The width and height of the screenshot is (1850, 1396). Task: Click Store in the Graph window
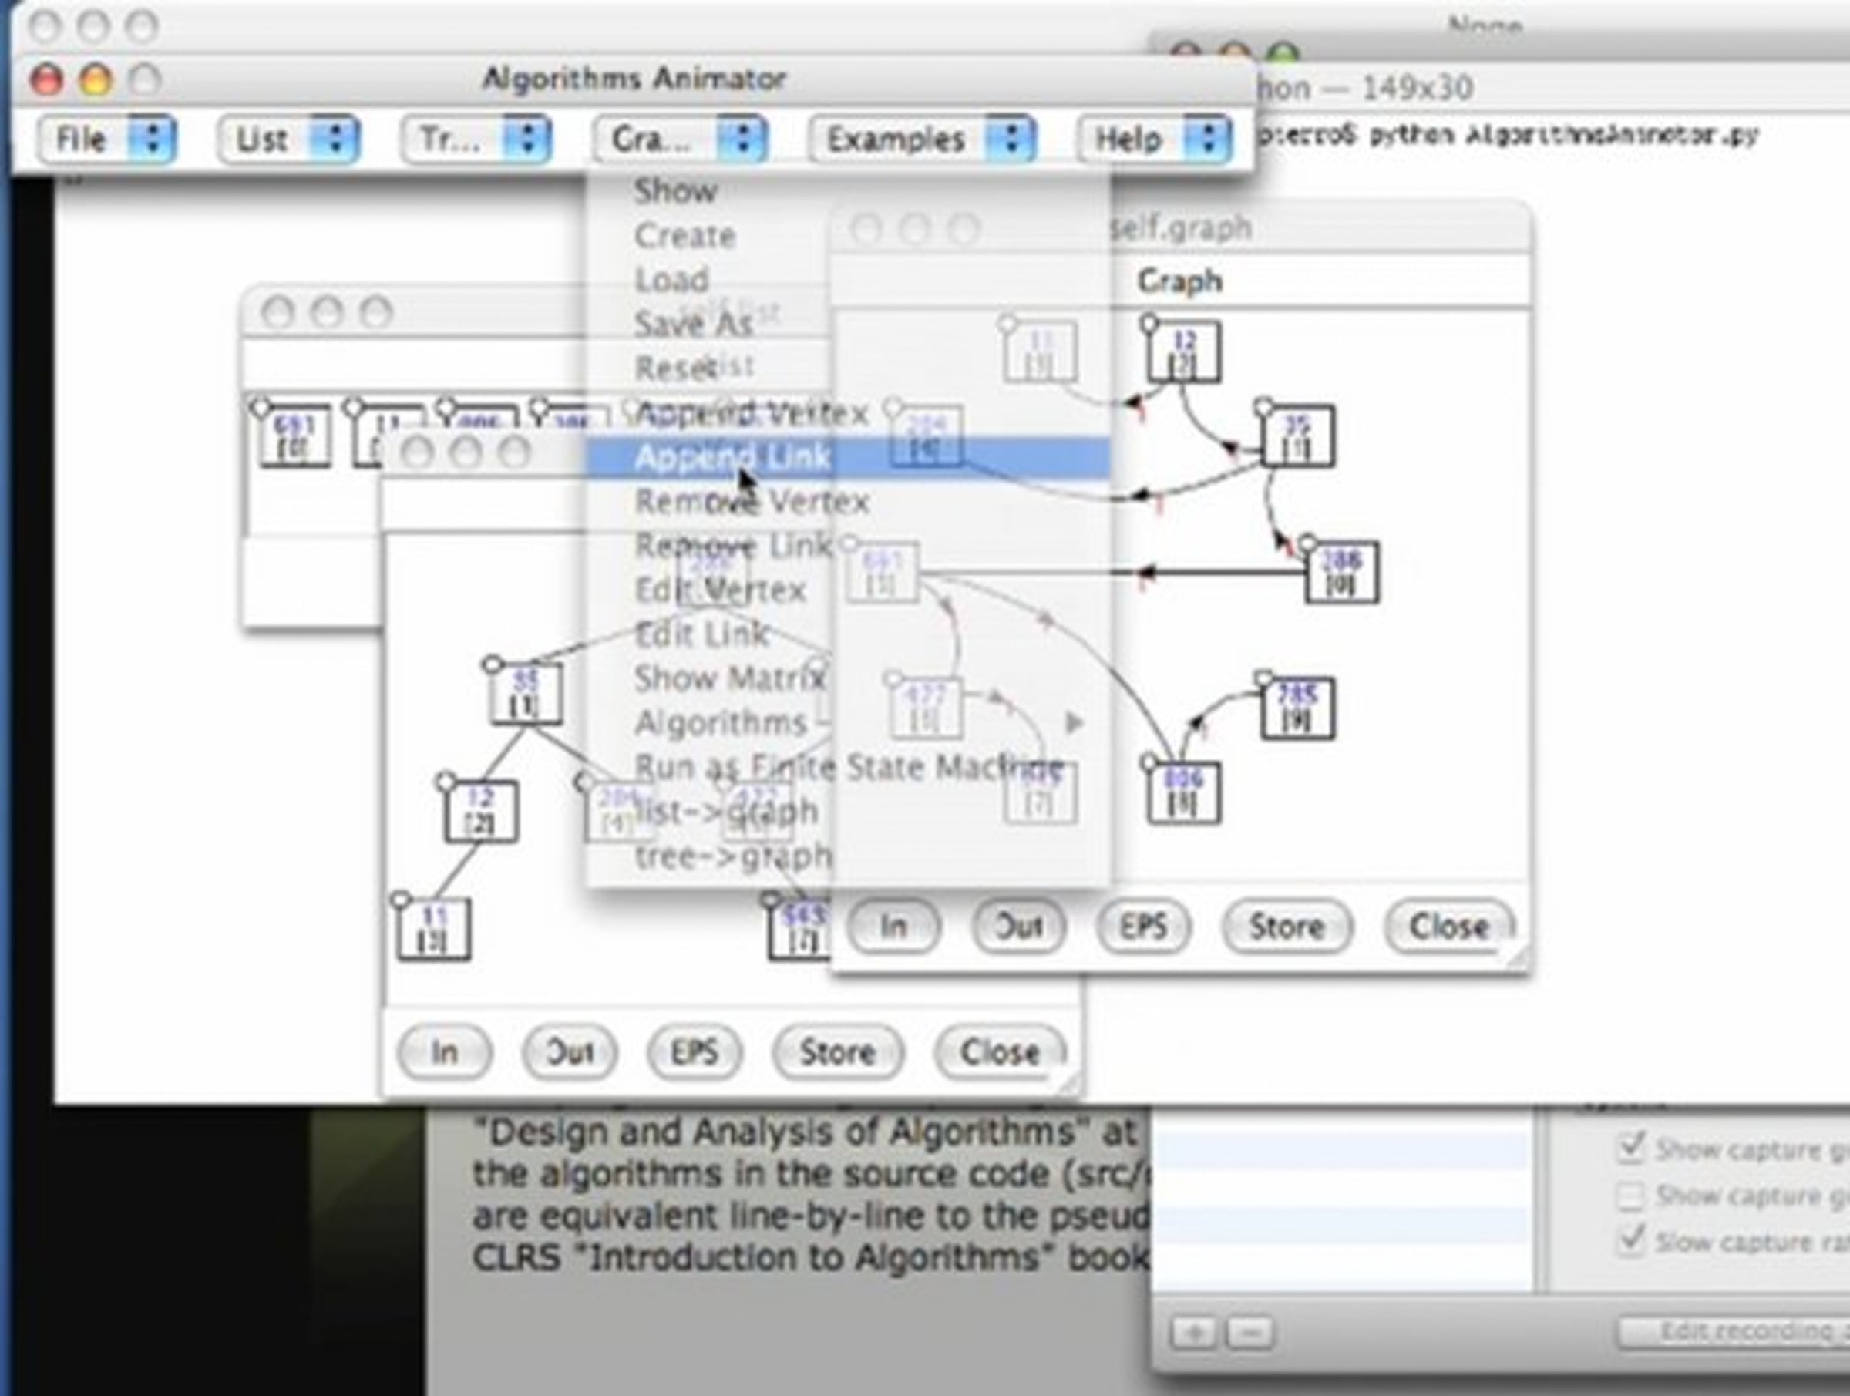1287,926
